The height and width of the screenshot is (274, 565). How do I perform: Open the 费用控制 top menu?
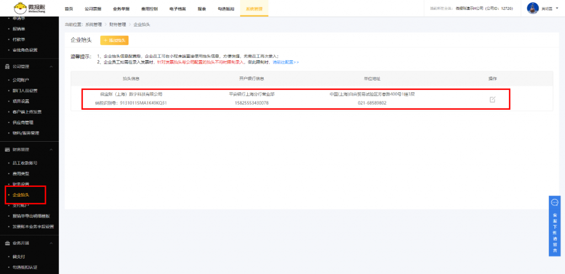point(150,8)
